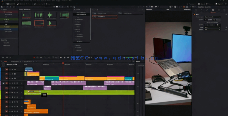This screenshot has height=116, width=228.
Task: Click the speaker icon on the first purple audio track
Action: [3, 83]
